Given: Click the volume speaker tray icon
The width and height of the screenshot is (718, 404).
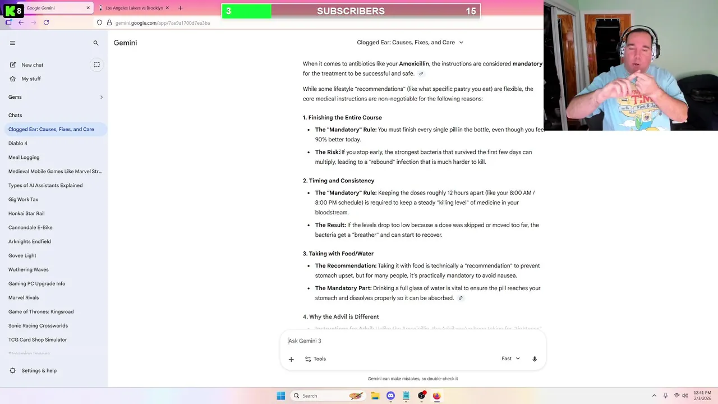Looking at the screenshot, I should click(685, 396).
